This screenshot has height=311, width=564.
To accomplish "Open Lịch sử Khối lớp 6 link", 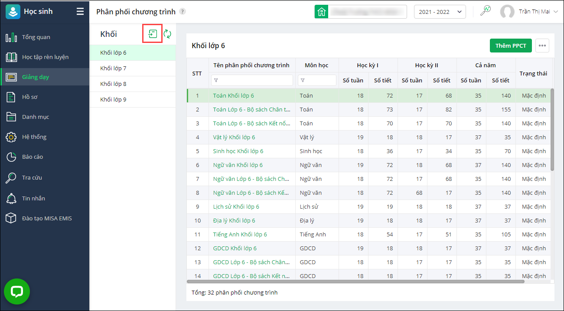I will click(236, 206).
